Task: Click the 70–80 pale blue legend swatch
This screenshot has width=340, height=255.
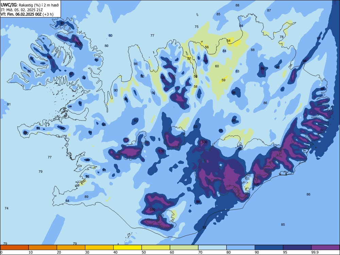Action: point(212,248)
